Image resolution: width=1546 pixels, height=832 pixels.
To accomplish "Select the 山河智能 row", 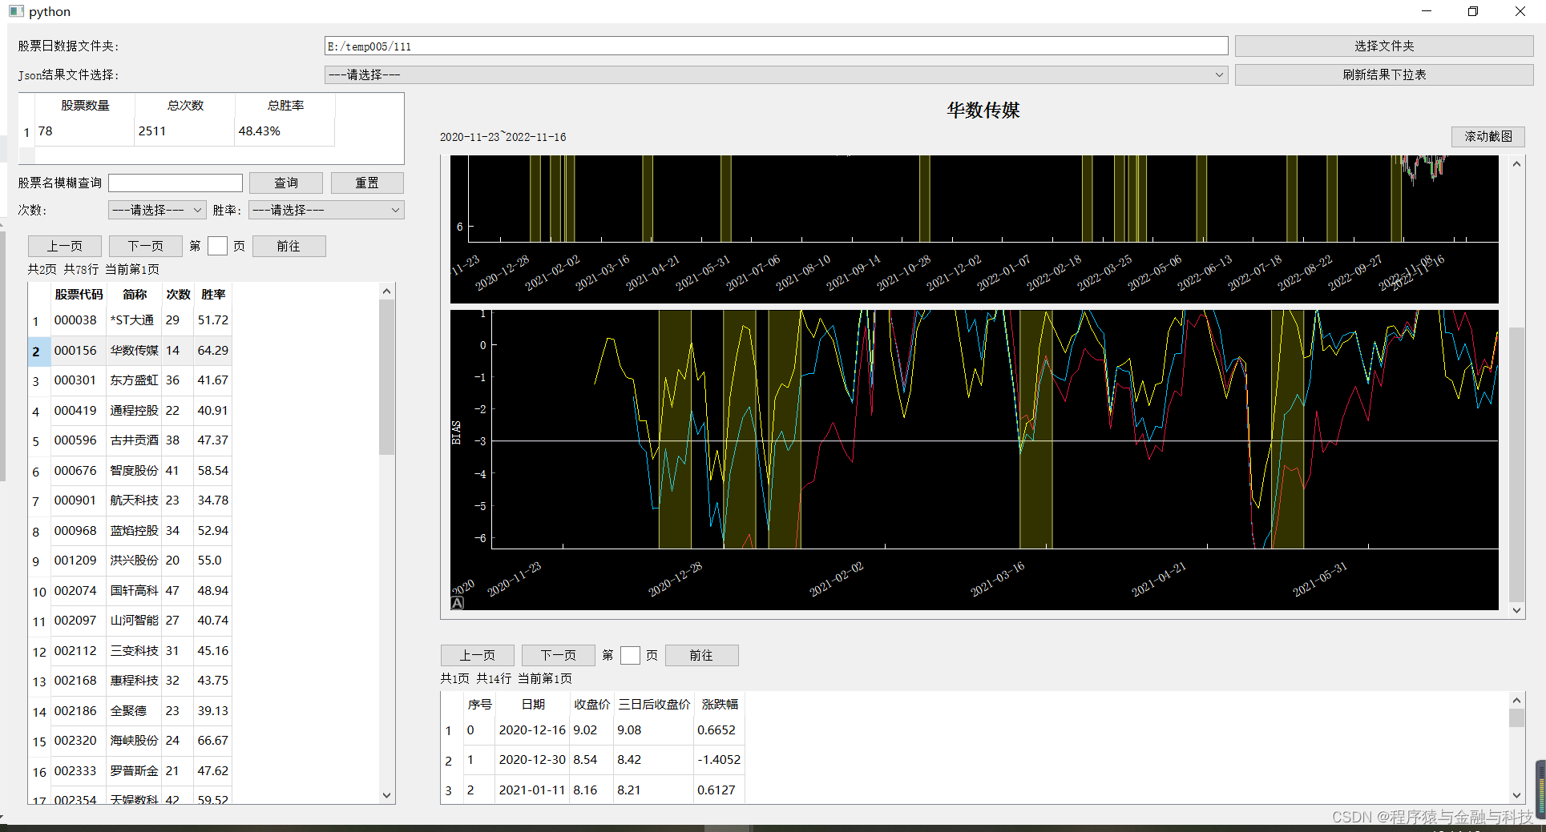I will click(x=131, y=621).
